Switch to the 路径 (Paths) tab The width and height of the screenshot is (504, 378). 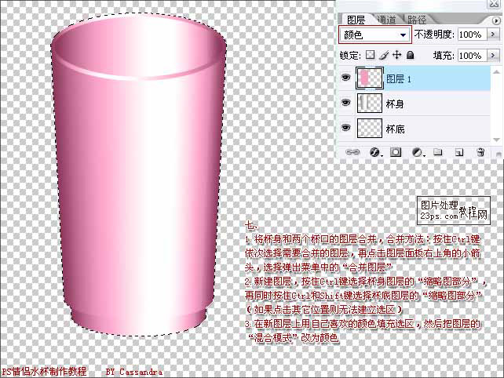pyautogui.click(x=417, y=20)
